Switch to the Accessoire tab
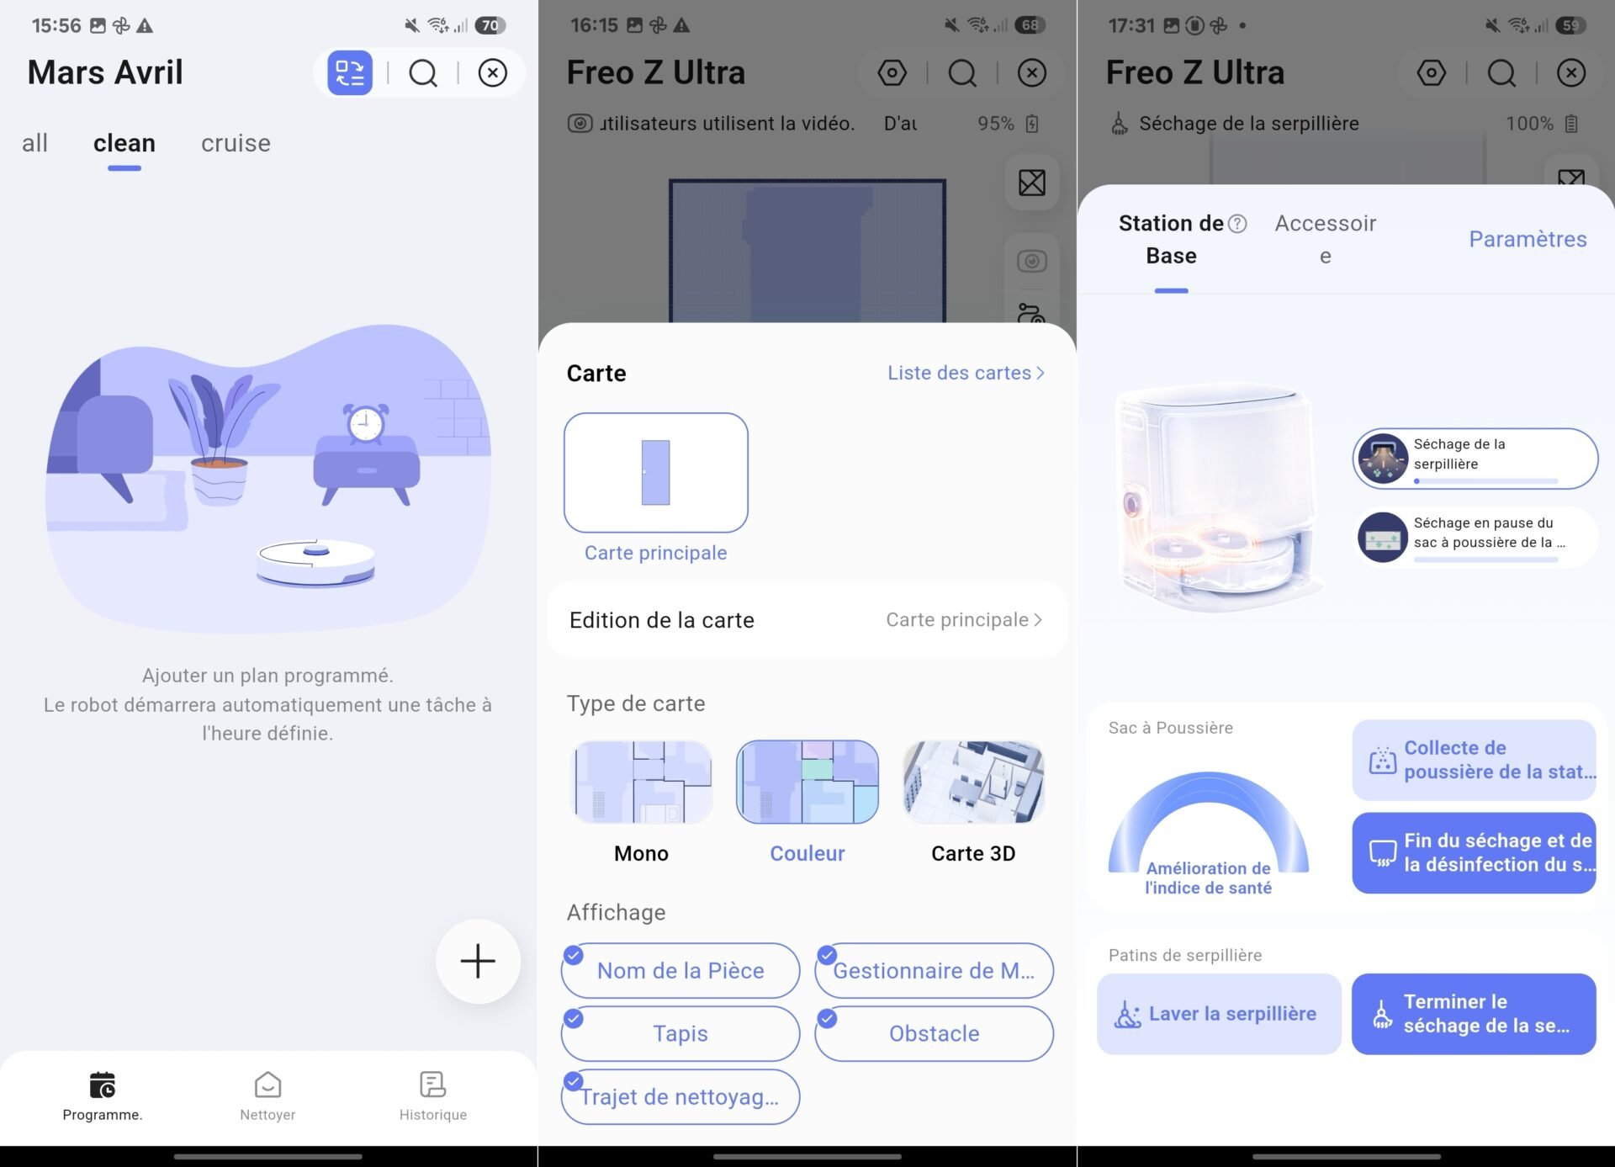Viewport: 1615px width, 1167px height. coord(1326,239)
